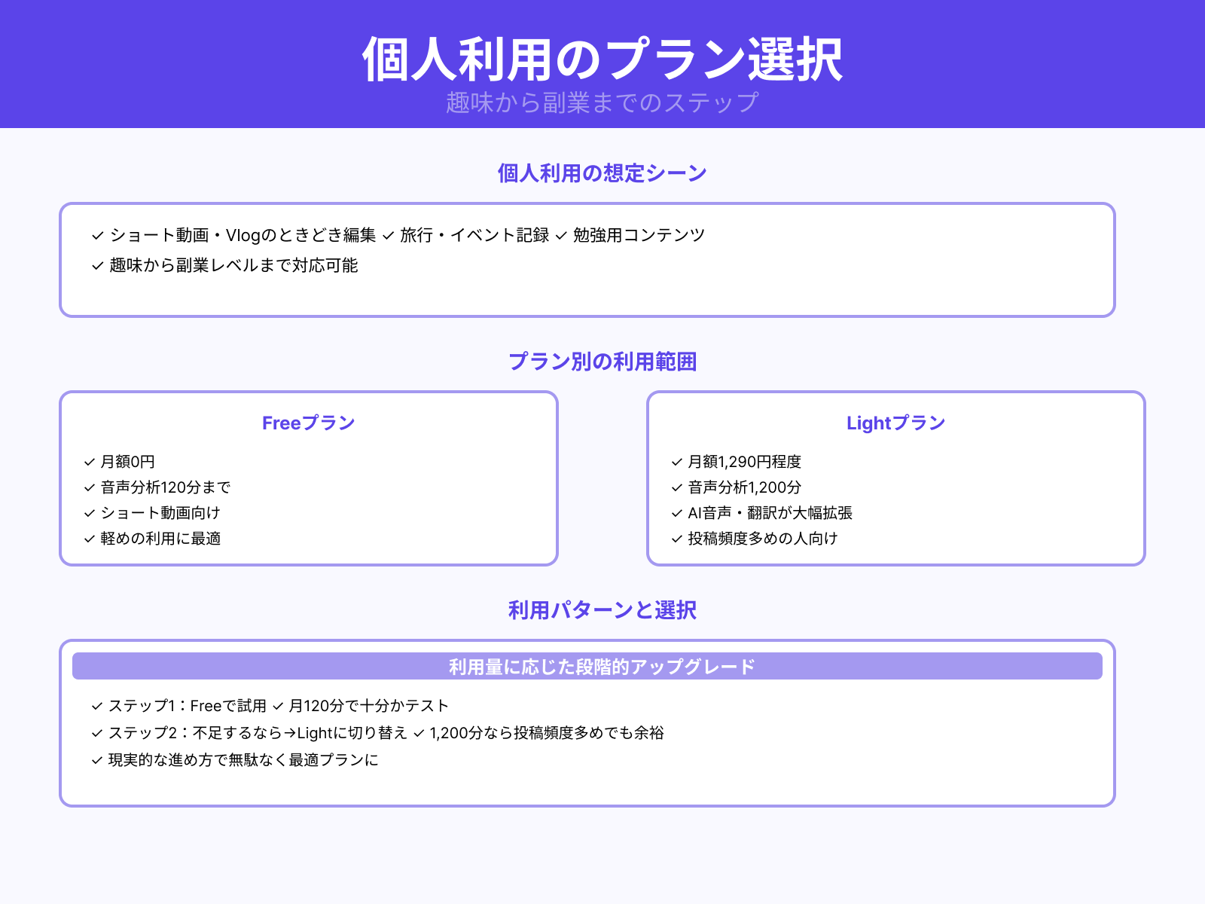
Task: Expand the 利用パターンと選択 section
Action: pos(602,610)
